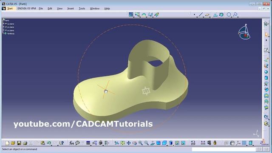
Task: Click the Paste icon in the bottom toolbar
Action: (42, 143)
